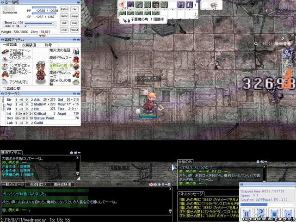Use the second hotbar purple skill icon

[130, 5]
